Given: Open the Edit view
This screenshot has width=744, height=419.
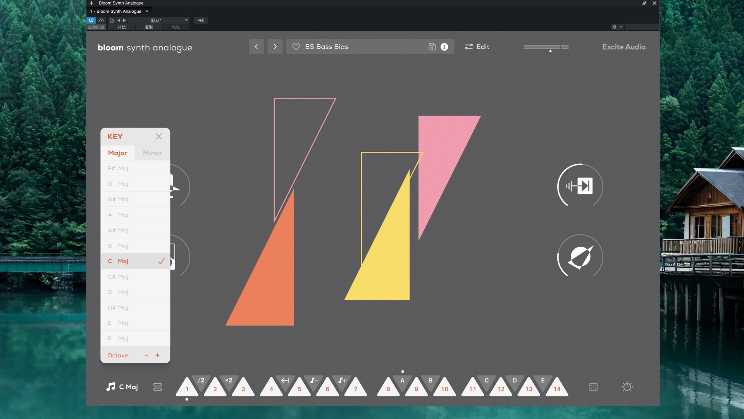Looking at the screenshot, I should (x=477, y=47).
